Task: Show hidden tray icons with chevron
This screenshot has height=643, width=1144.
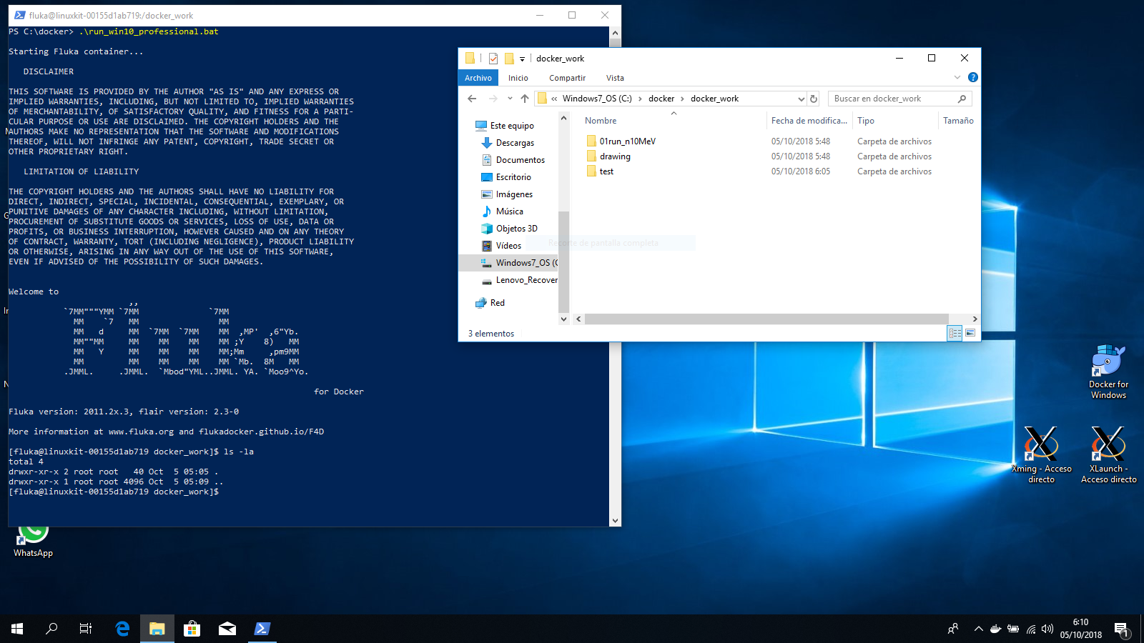Action: 978,629
